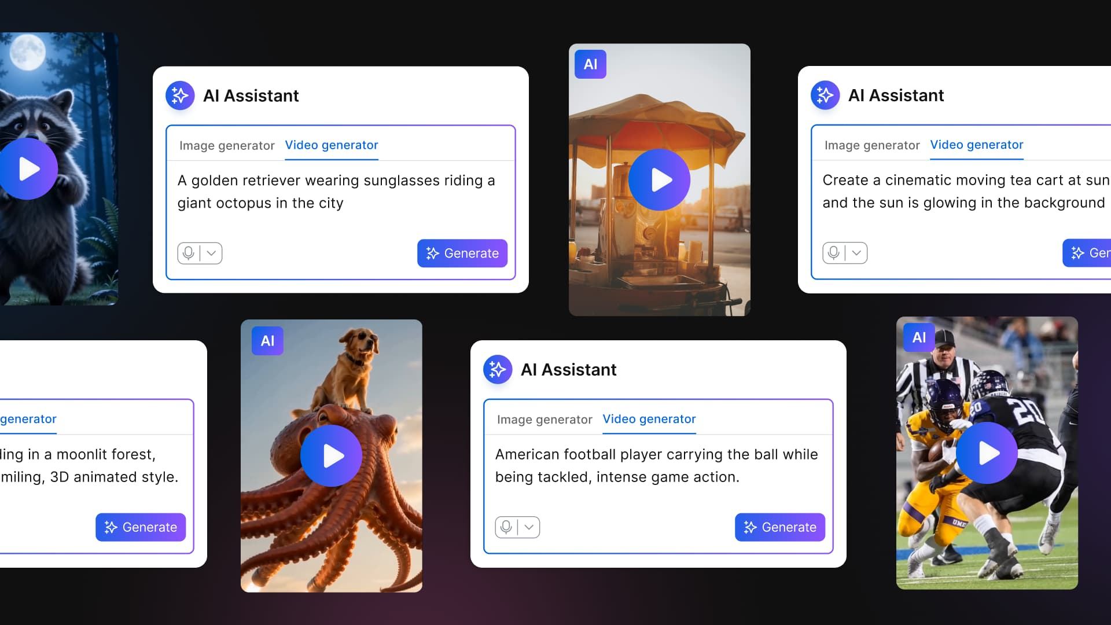This screenshot has height=625, width=1111.
Task: Click the AI Assistant title above football prompt
Action: (568, 369)
